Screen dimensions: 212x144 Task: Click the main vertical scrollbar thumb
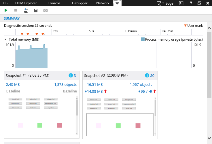point(209,65)
